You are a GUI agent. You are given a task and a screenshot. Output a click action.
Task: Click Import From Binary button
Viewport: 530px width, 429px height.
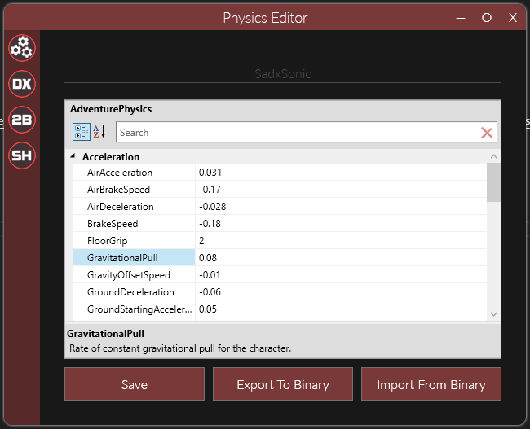pos(431,384)
